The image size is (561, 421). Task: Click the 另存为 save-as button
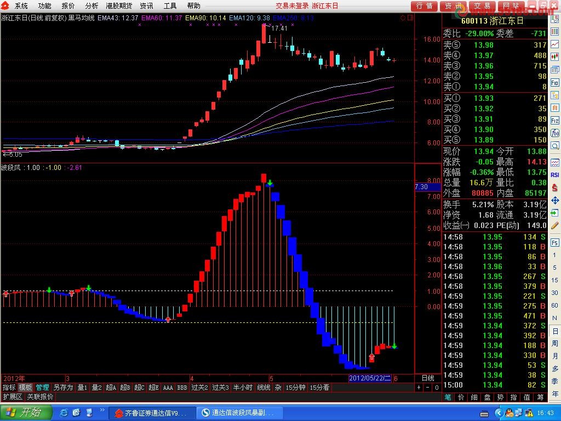pos(63,388)
